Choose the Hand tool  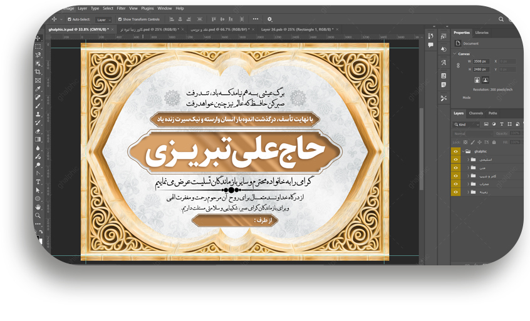tap(38, 207)
